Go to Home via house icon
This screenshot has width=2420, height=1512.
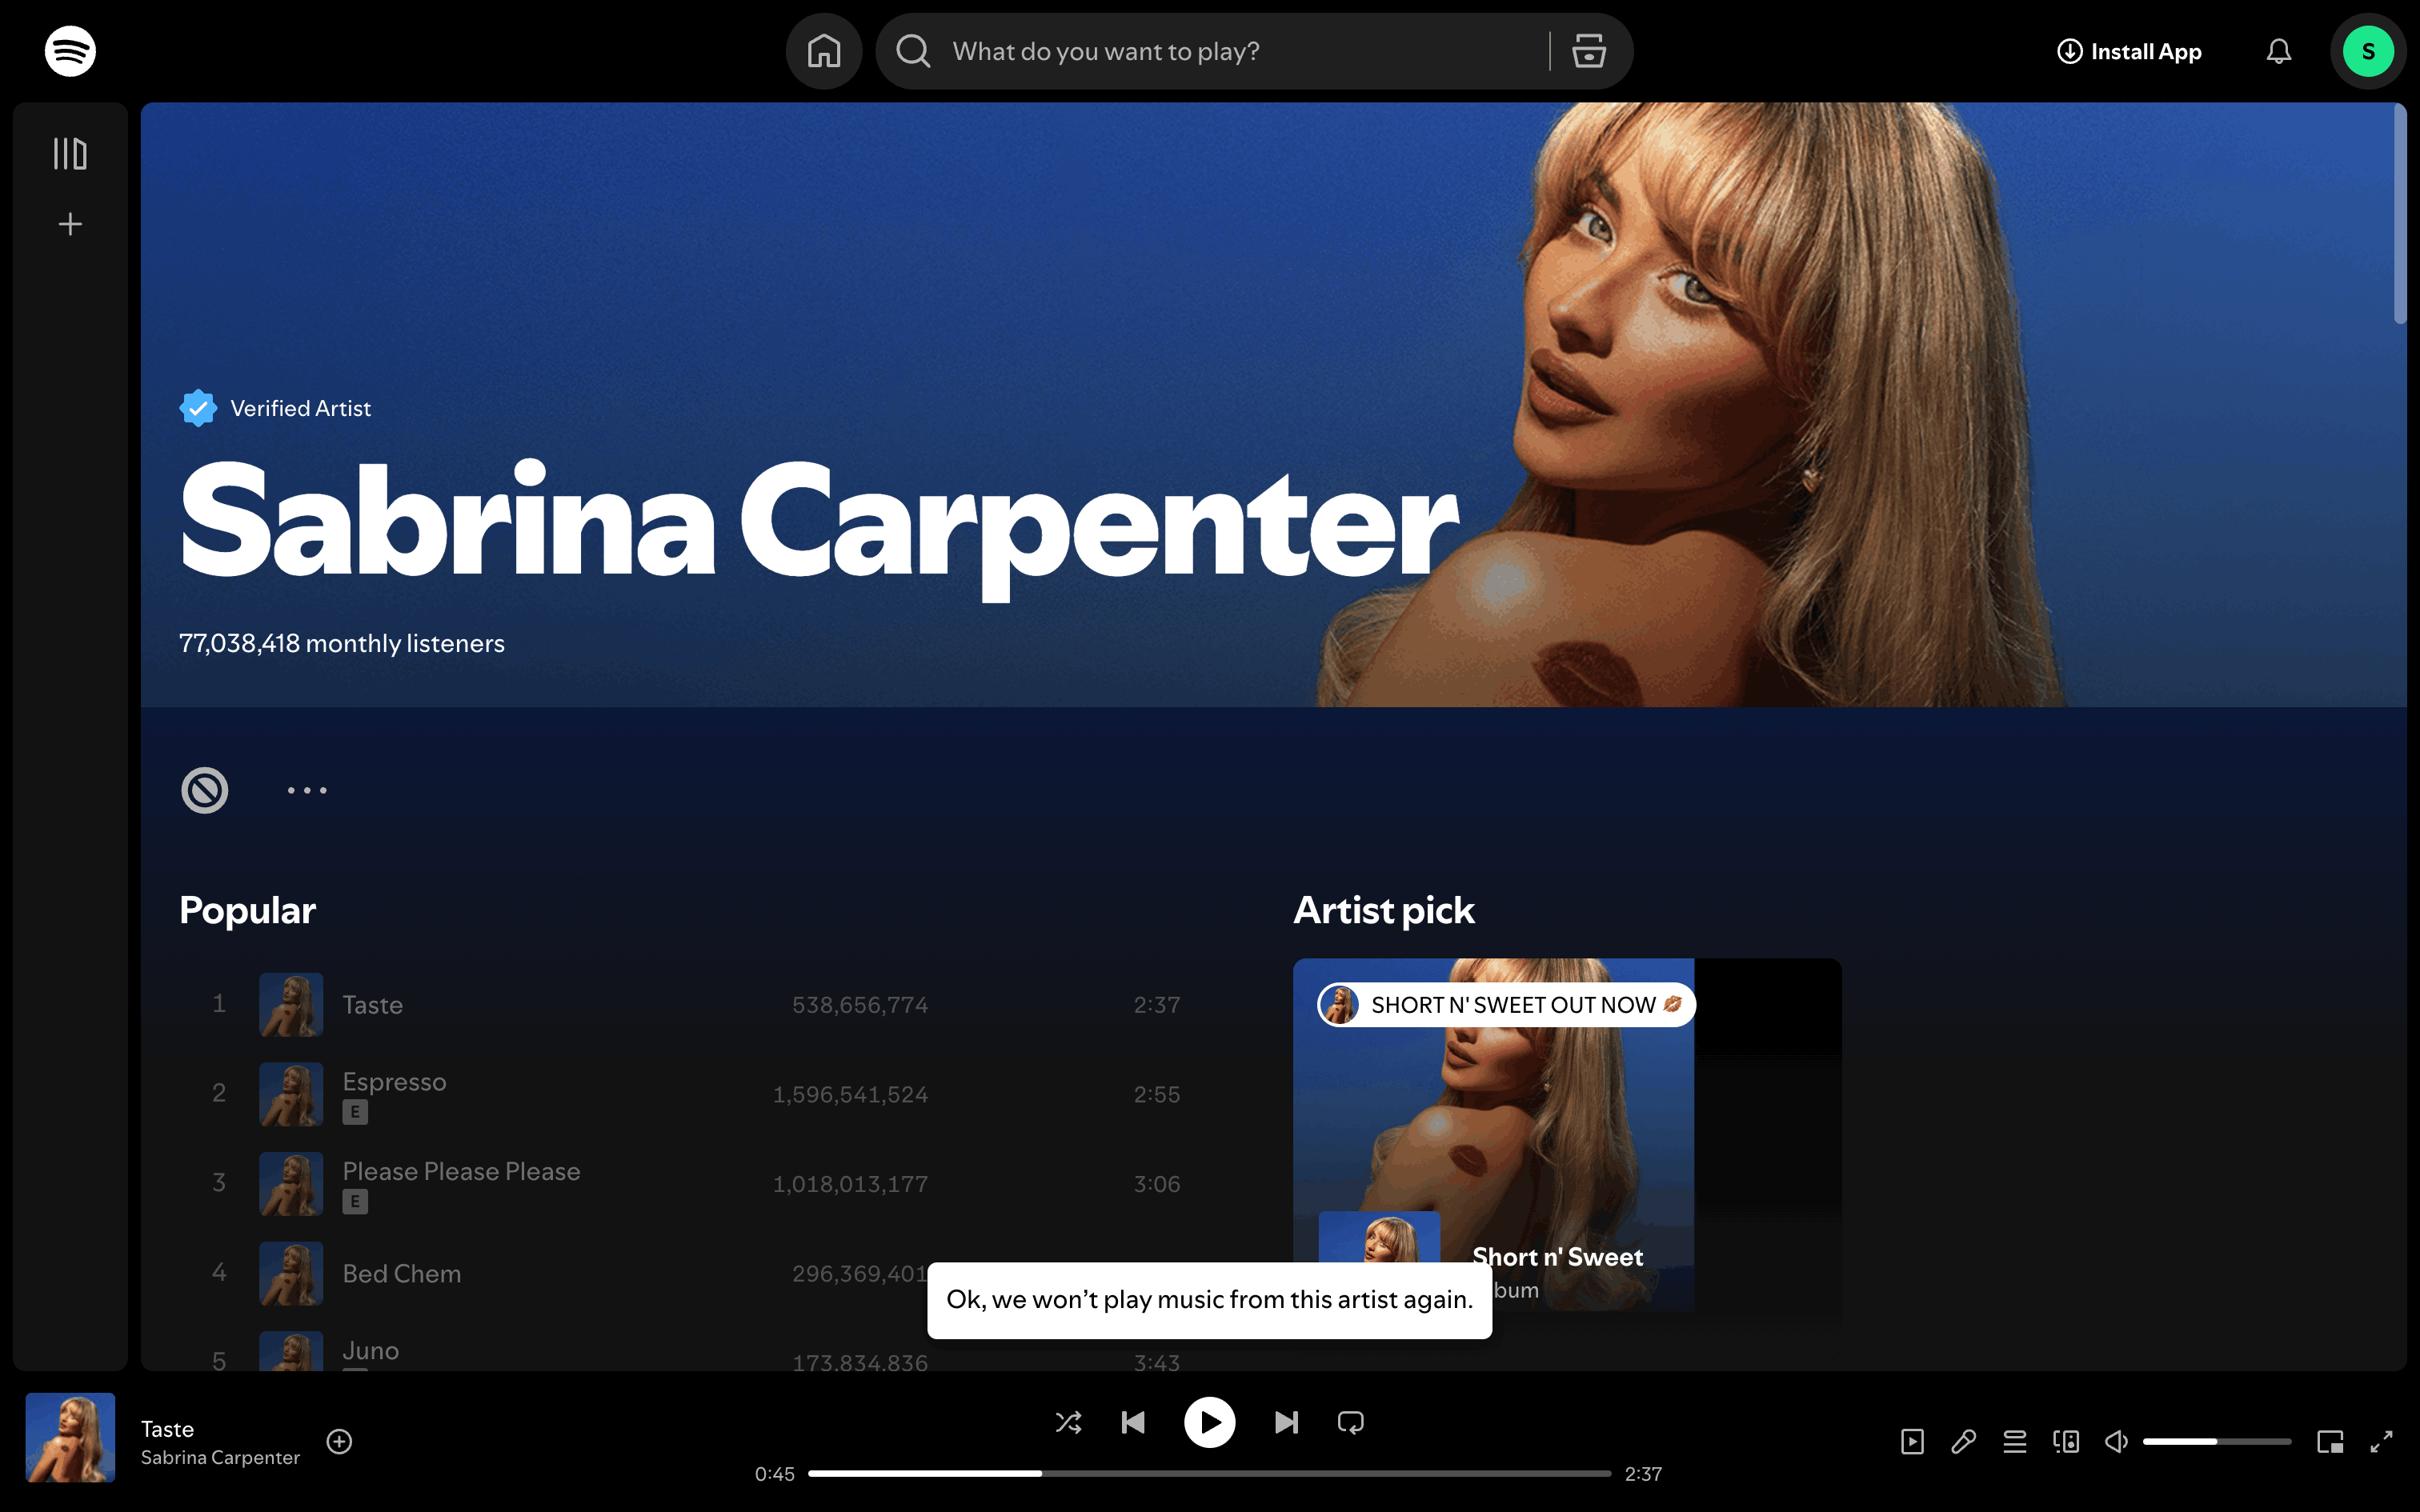[823, 51]
